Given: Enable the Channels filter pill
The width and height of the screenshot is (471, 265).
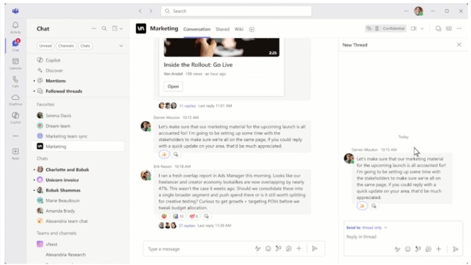Looking at the screenshot, I should tap(67, 46).
